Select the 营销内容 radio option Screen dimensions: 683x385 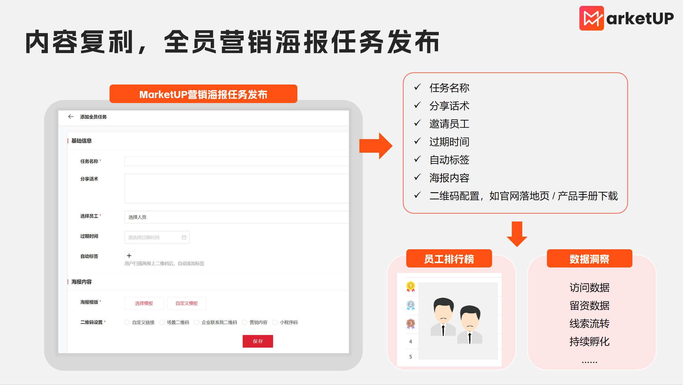[244, 322]
